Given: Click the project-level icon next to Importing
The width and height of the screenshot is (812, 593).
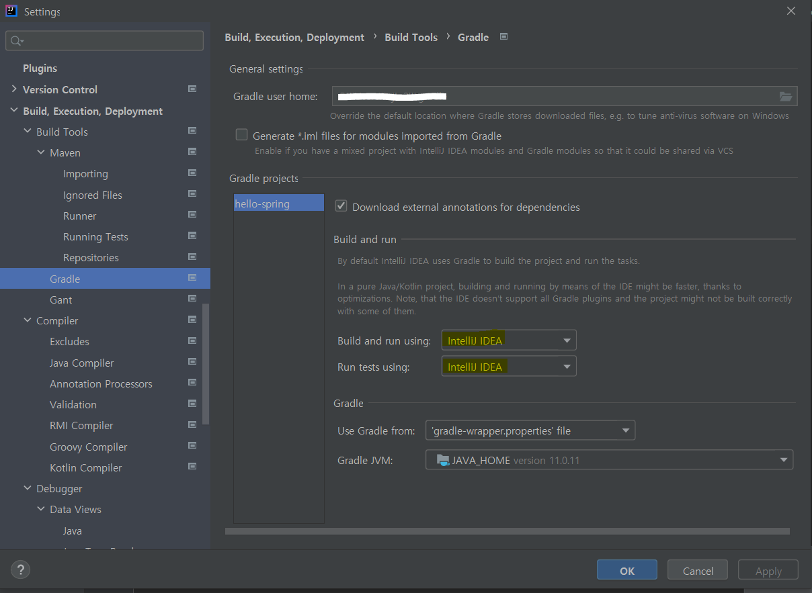Looking at the screenshot, I should pos(192,173).
